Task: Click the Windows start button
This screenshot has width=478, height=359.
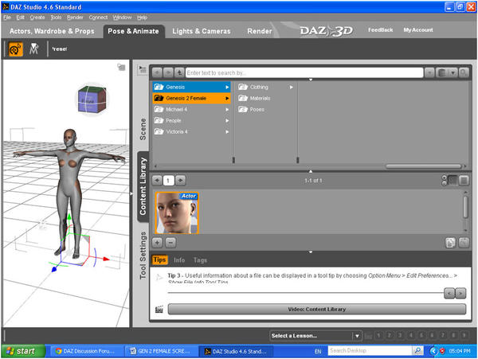Action: [23, 351]
